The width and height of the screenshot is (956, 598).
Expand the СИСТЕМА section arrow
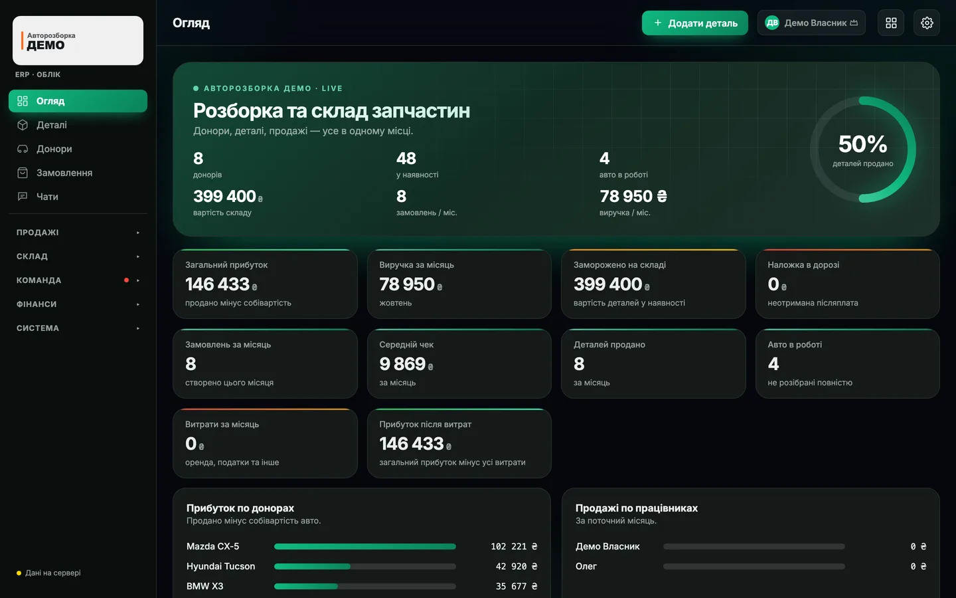tap(138, 328)
